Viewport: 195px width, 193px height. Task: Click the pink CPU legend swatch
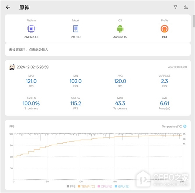pyautogui.click(x=99, y=186)
